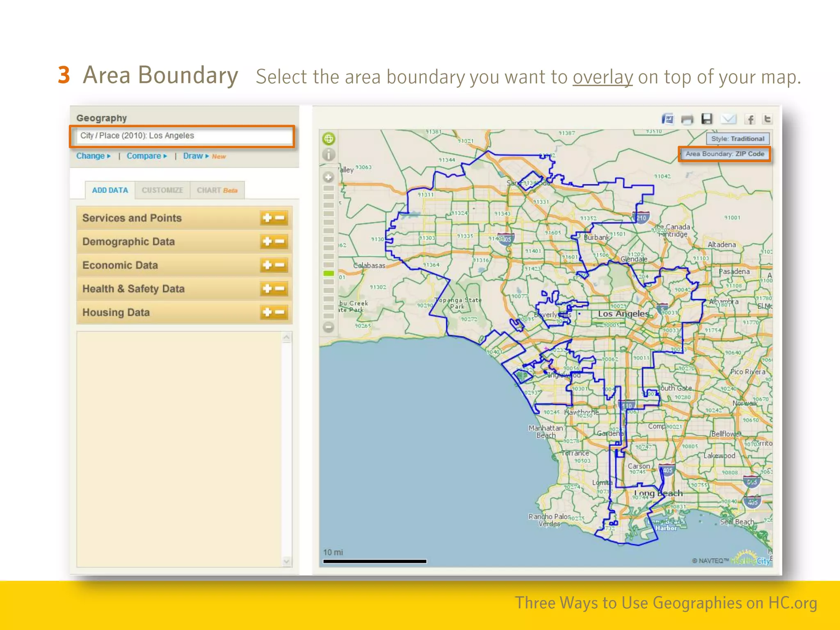This screenshot has height=630, width=840.
Task: Click the Print map icon
Action: [x=687, y=119]
